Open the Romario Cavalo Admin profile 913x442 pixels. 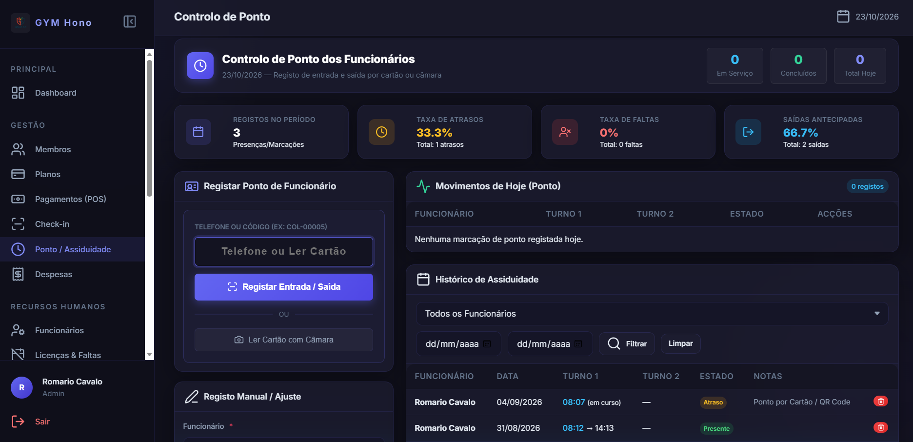pyautogui.click(x=57, y=387)
